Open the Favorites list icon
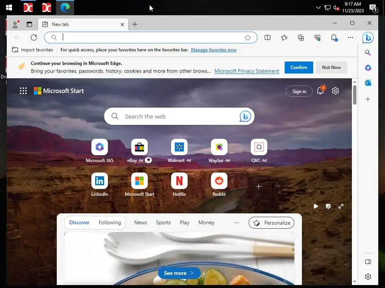The height and width of the screenshot is (288, 385). [x=284, y=37]
